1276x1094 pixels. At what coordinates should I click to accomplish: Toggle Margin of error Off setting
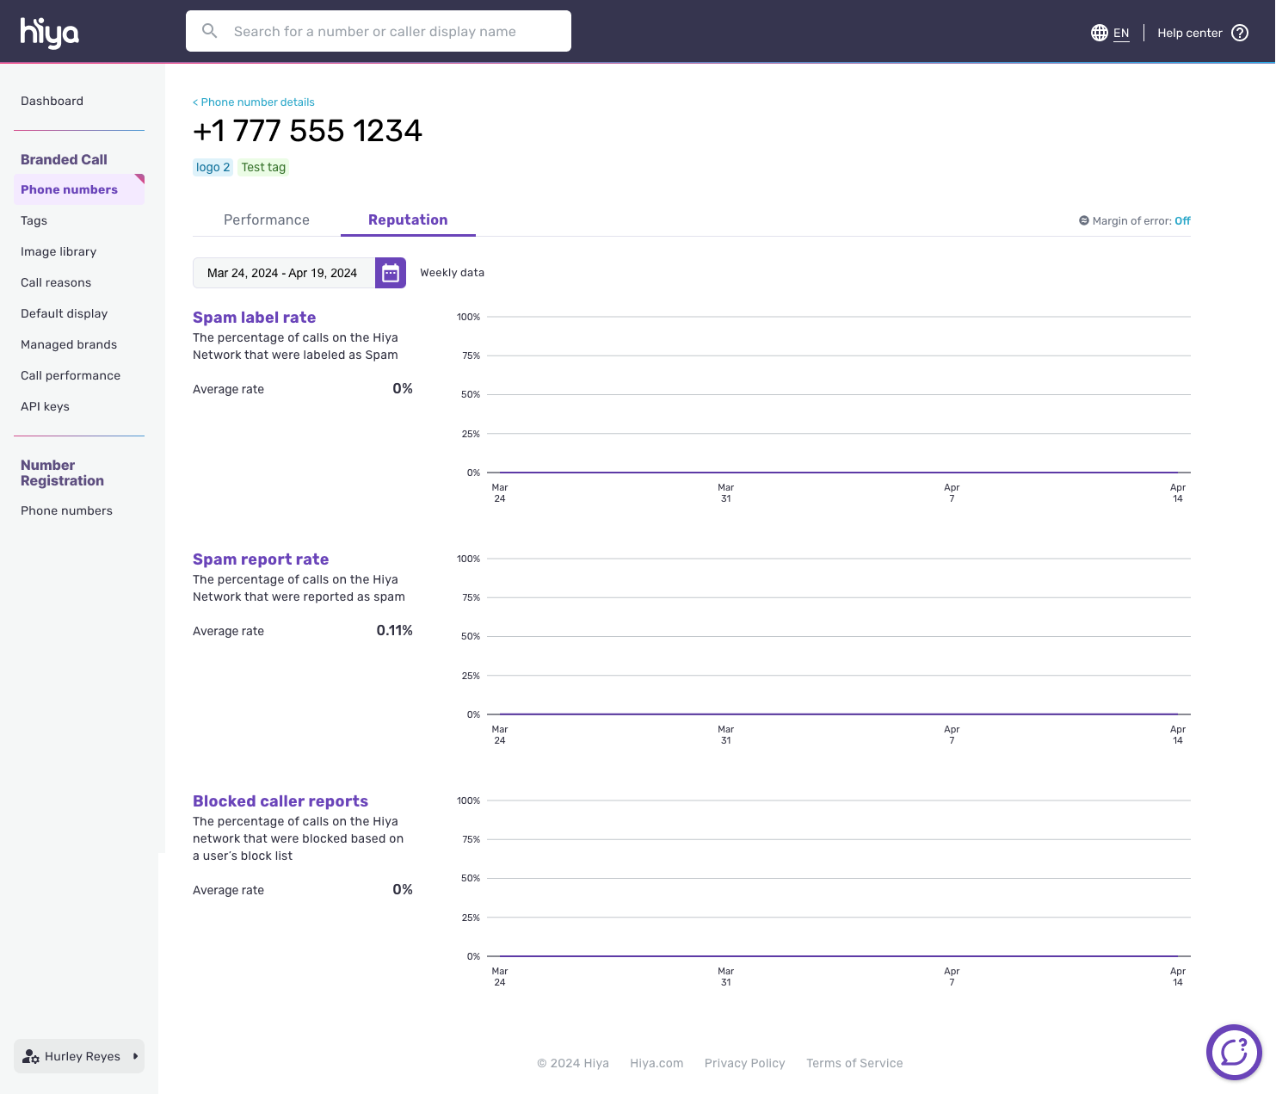pyautogui.click(x=1182, y=221)
